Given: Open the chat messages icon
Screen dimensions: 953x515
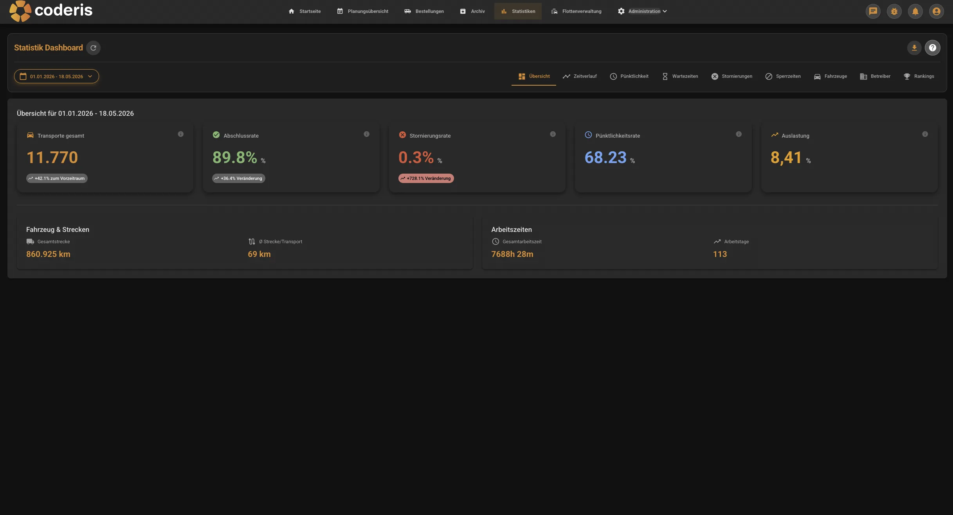Looking at the screenshot, I should point(873,11).
